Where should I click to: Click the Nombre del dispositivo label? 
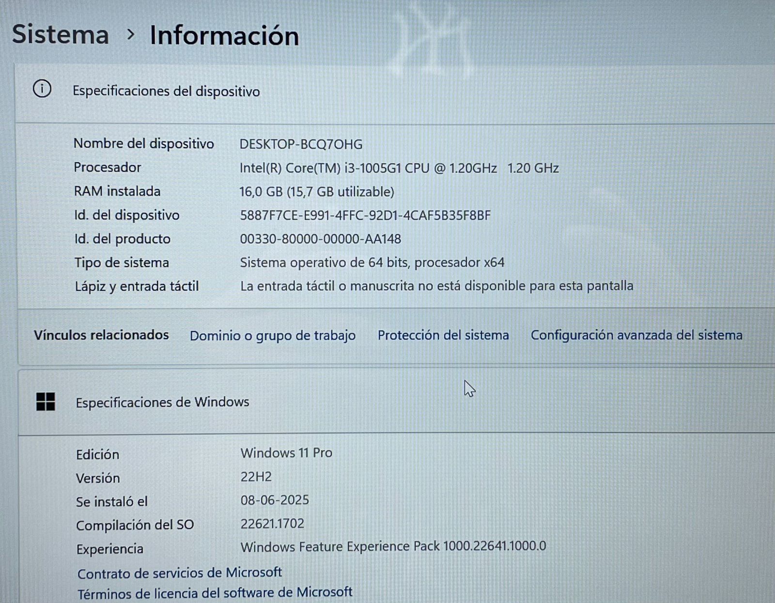pyautogui.click(x=144, y=144)
